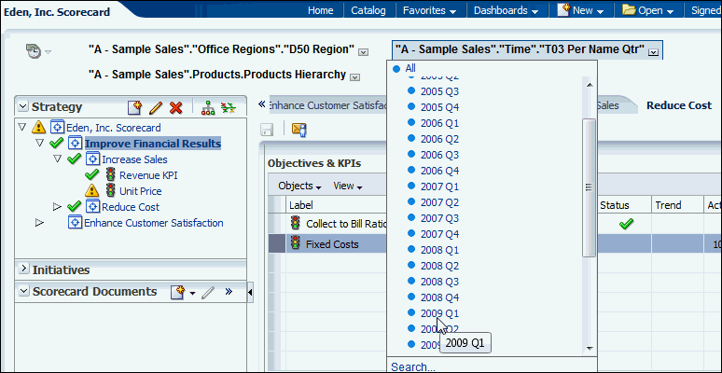Viewport: 722px width, 373px height.
Task: Click the red X delete icon in Strategy
Action: [176, 108]
